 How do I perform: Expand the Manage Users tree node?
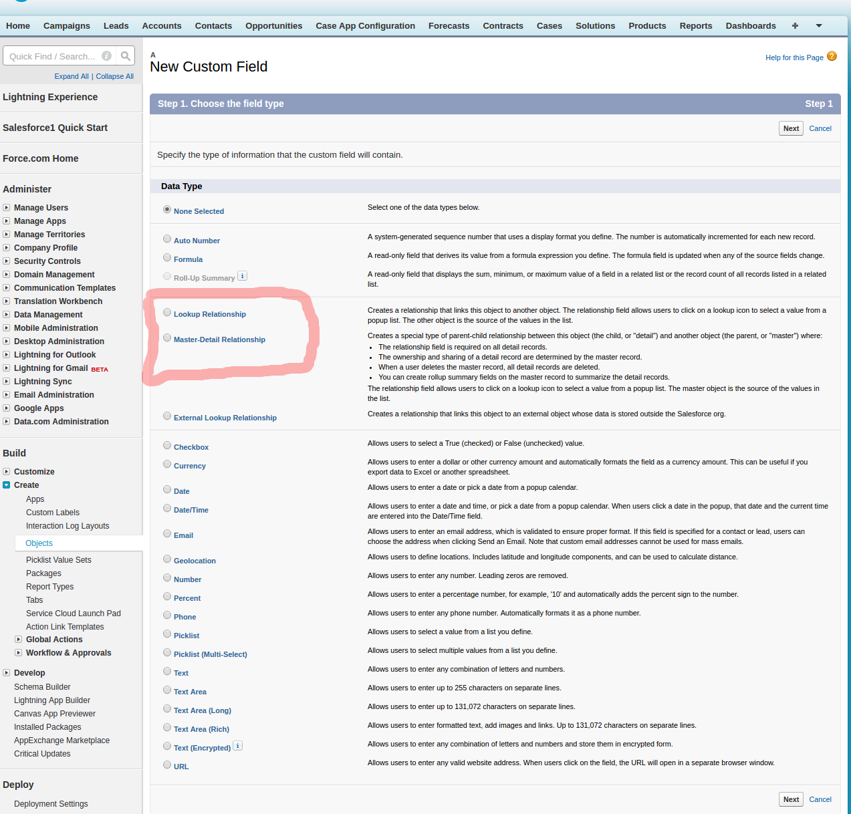coord(7,208)
